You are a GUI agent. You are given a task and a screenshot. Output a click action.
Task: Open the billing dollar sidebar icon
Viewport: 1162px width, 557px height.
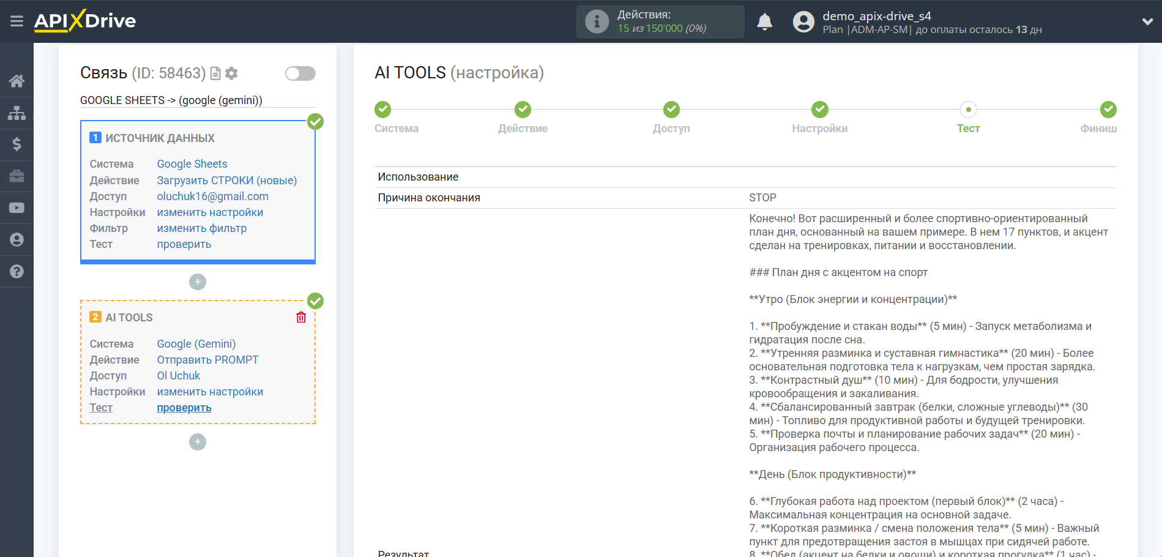pos(17,144)
